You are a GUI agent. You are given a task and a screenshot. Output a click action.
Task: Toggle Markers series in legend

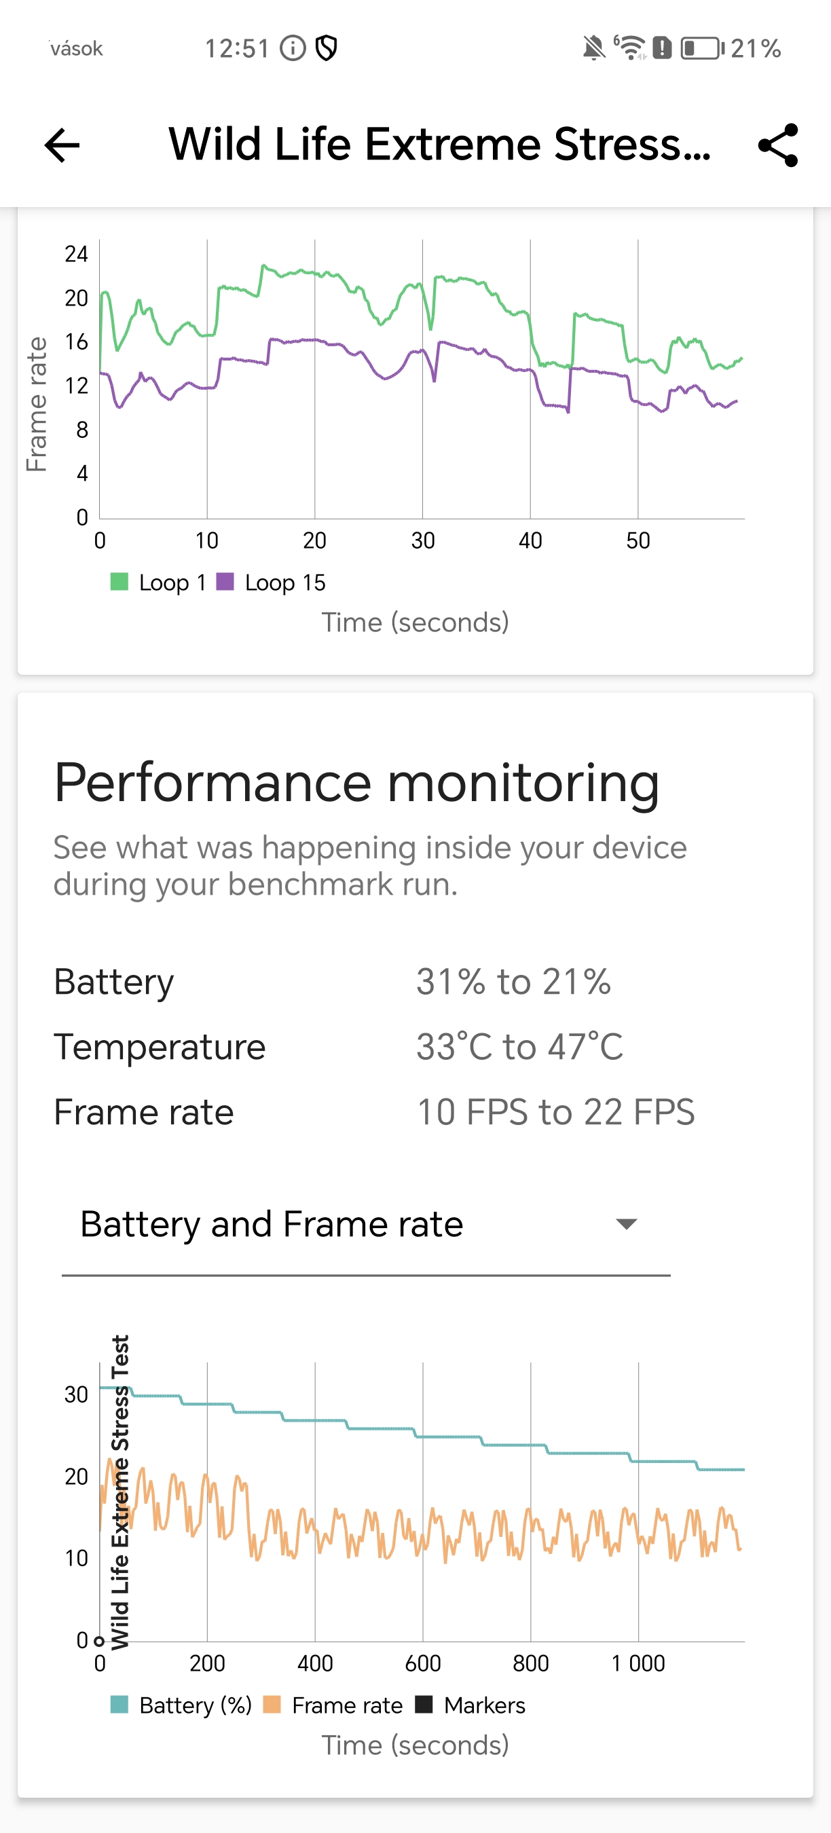[x=470, y=1705]
